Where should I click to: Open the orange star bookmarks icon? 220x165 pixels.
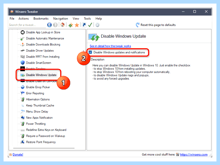pyautogui.click(x=77, y=25)
